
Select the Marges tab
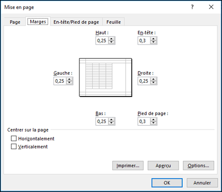point(38,22)
